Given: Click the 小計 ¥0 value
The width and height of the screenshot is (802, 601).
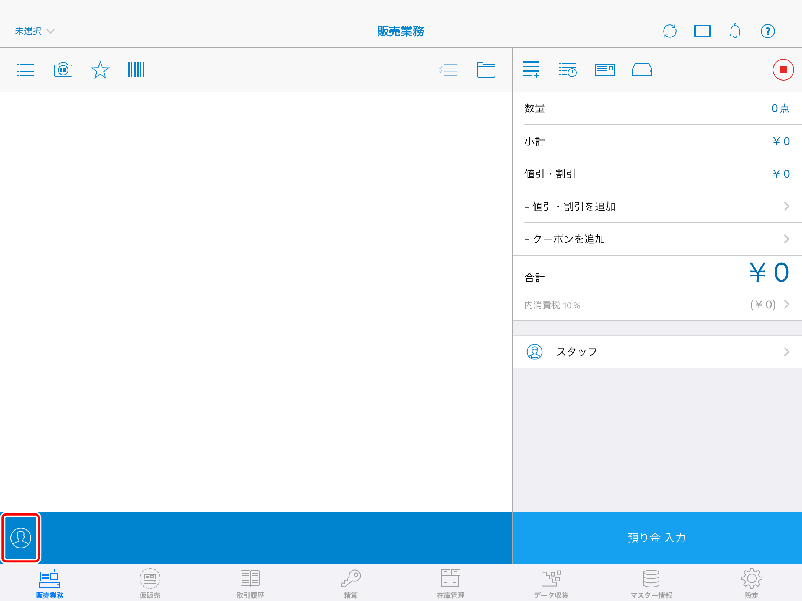Looking at the screenshot, I should coord(781,141).
